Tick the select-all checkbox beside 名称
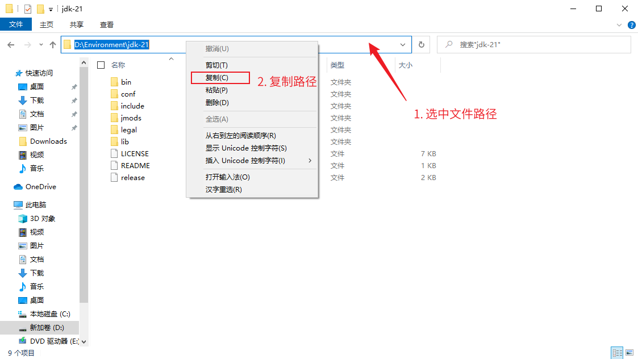Viewport: 638px width, 359px height. pos(101,65)
